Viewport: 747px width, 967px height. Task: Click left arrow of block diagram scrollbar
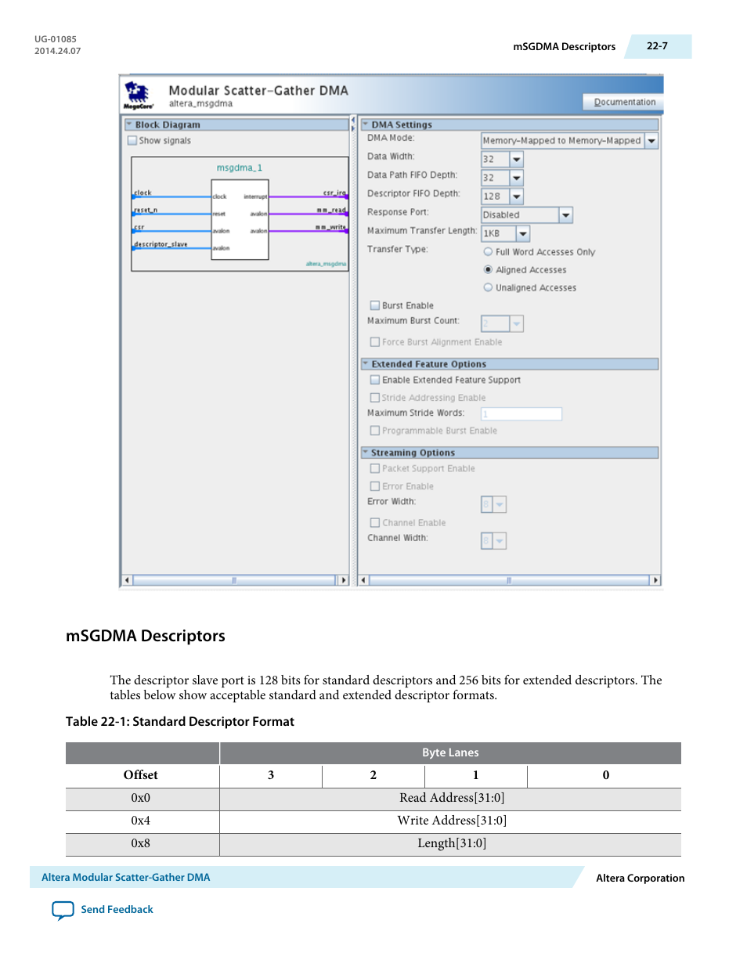127,580
